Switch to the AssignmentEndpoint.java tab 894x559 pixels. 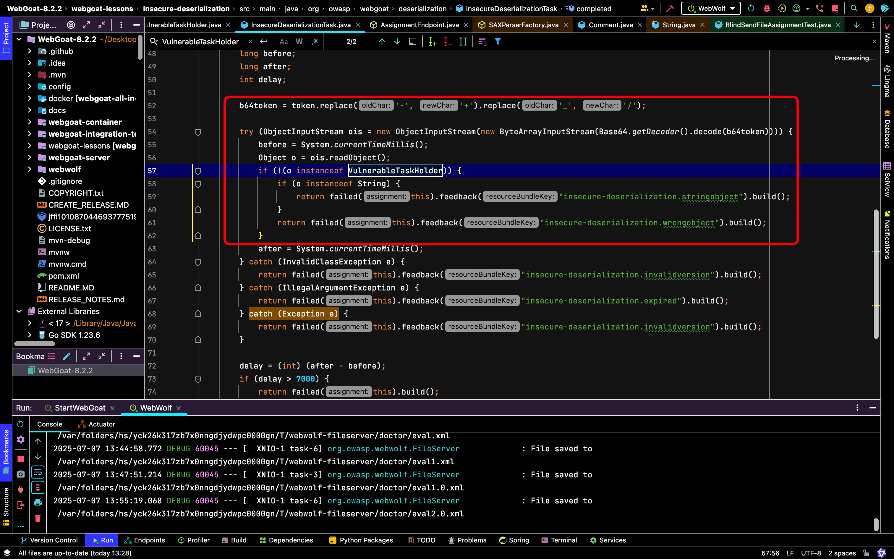click(419, 25)
